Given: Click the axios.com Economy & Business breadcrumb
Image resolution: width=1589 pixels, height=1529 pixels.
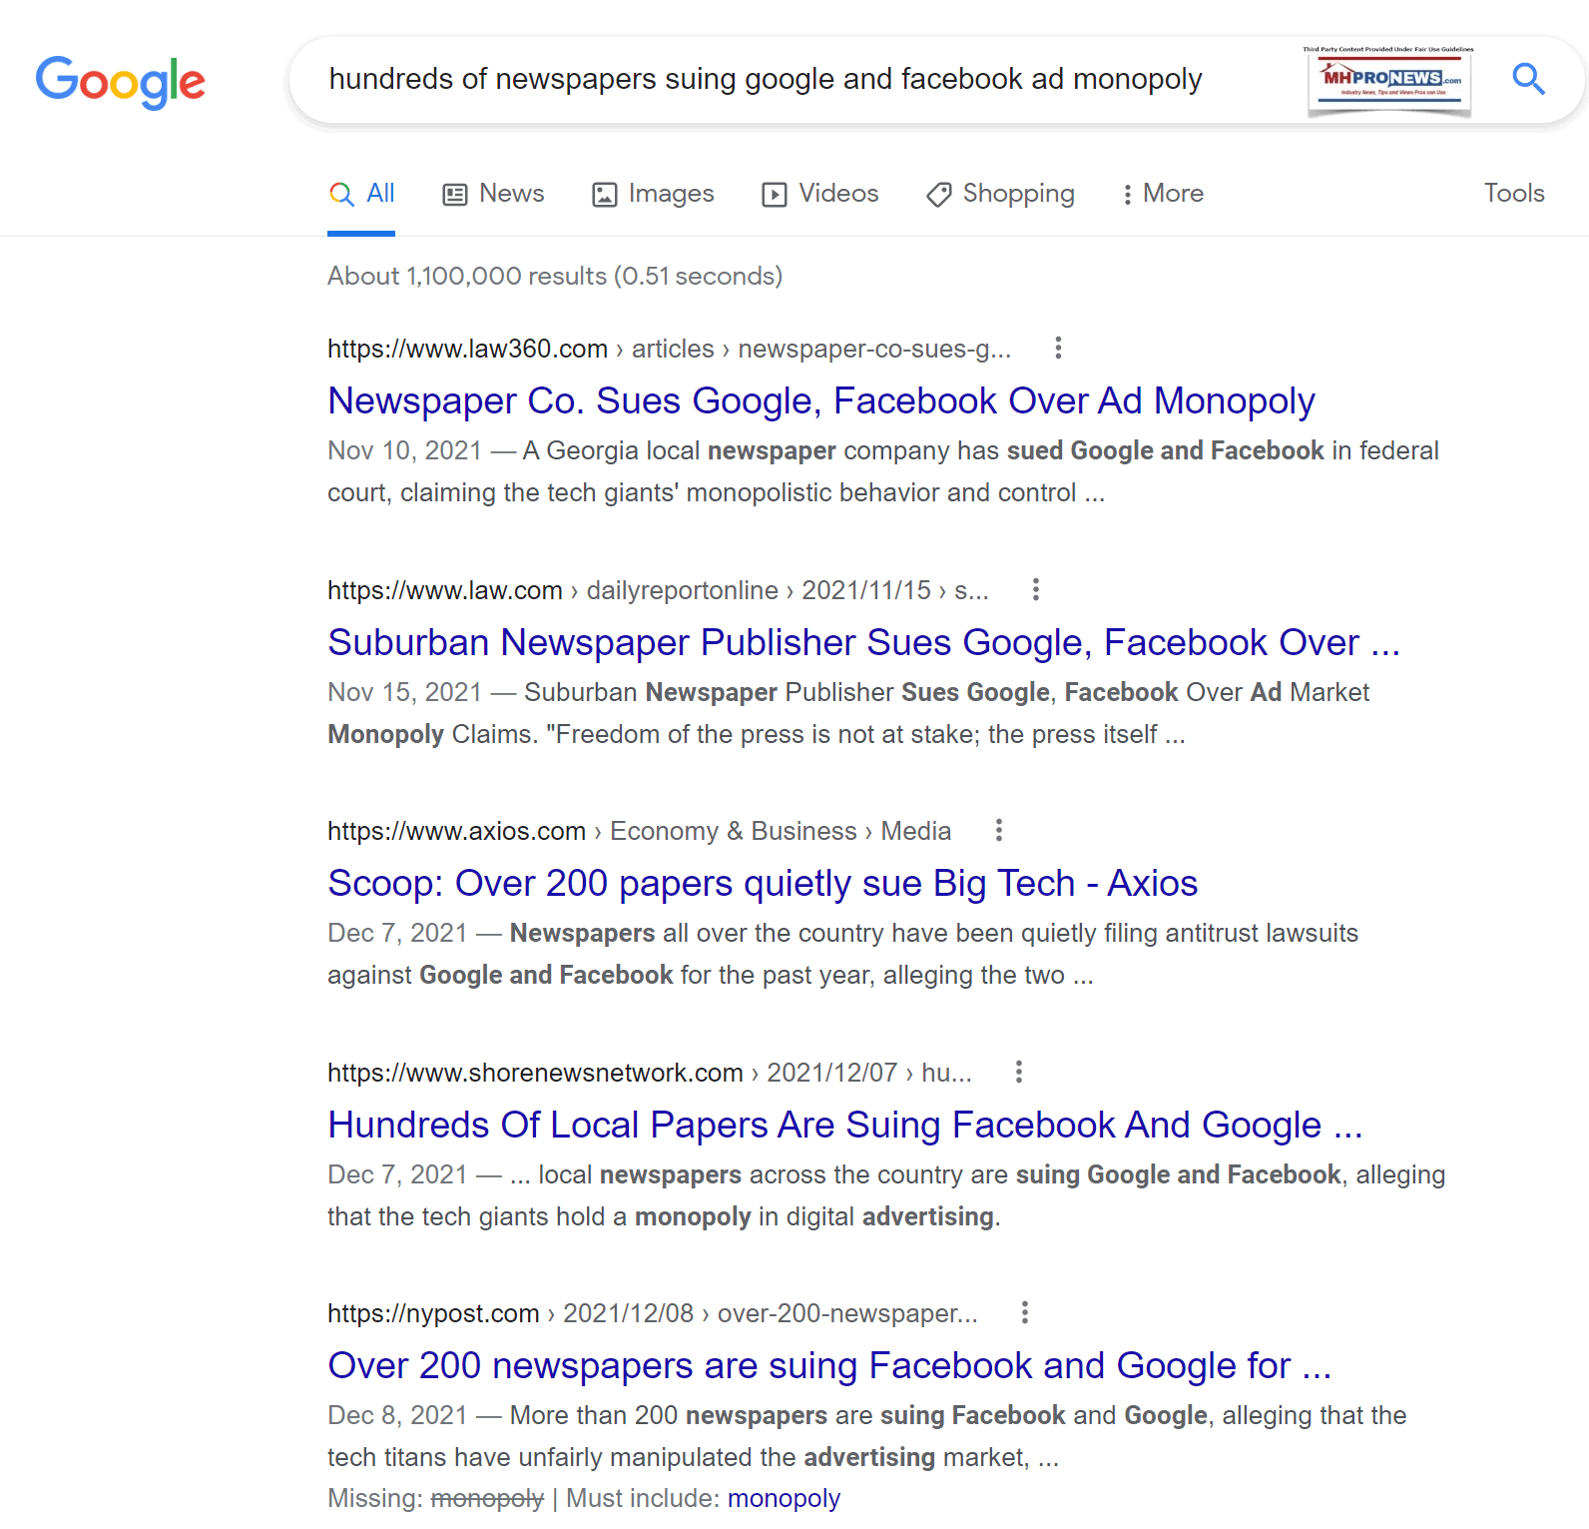Looking at the screenshot, I should [x=640, y=831].
